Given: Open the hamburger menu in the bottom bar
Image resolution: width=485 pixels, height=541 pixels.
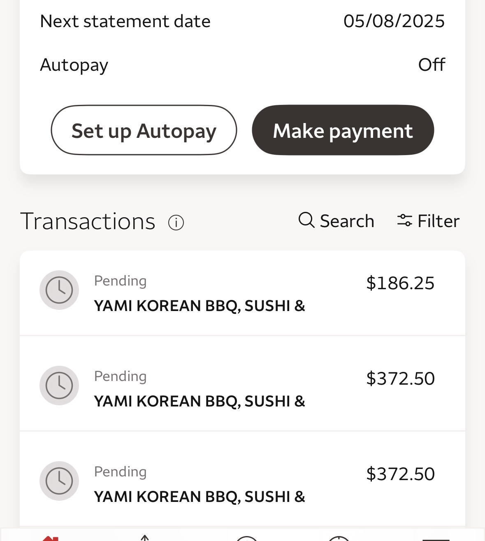Looking at the screenshot, I should pos(436,539).
